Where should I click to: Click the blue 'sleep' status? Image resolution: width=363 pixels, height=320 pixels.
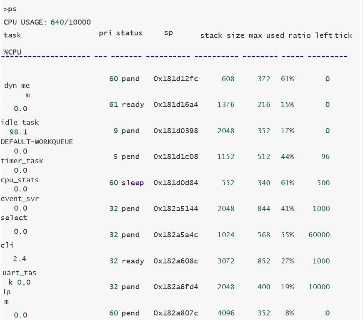(133, 183)
